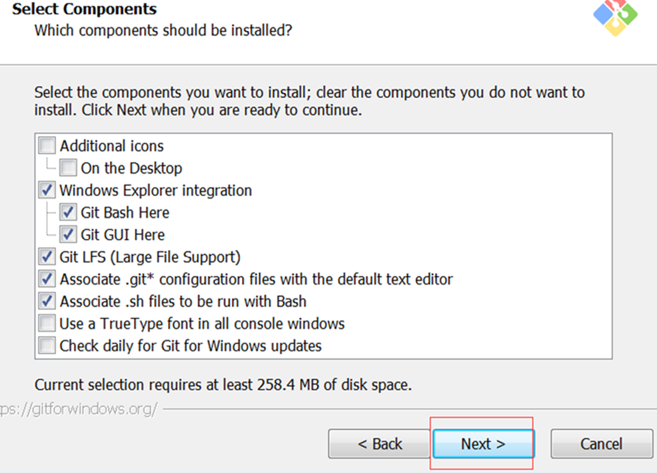Cancel the Git installation

click(x=601, y=443)
